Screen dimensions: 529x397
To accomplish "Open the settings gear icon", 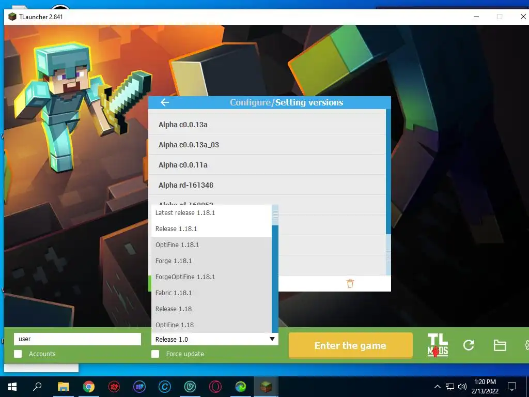I will click(526, 345).
